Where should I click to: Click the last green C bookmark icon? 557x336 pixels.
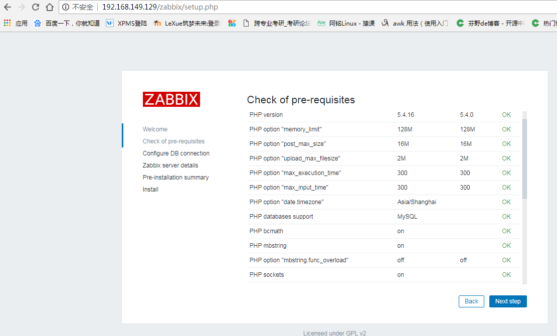tap(535, 23)
